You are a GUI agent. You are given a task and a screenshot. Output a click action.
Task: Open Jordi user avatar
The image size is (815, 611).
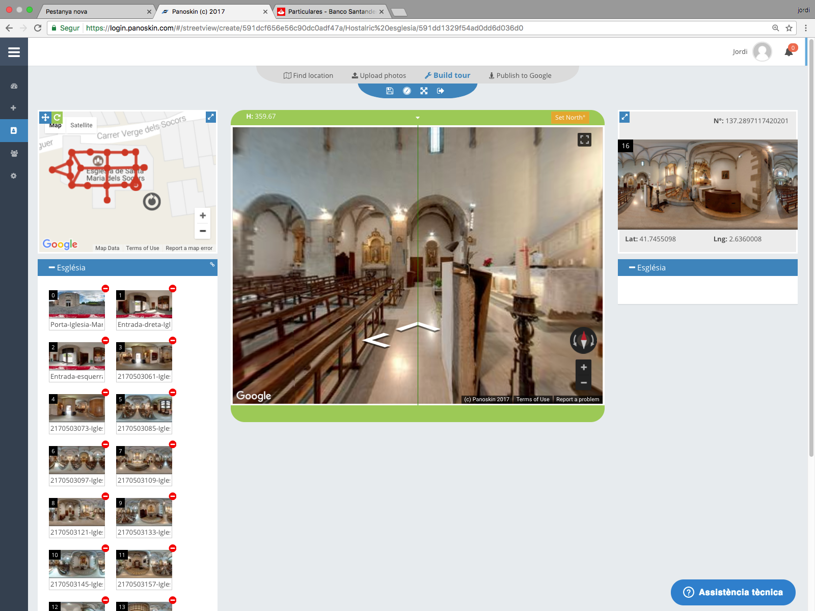762,51
